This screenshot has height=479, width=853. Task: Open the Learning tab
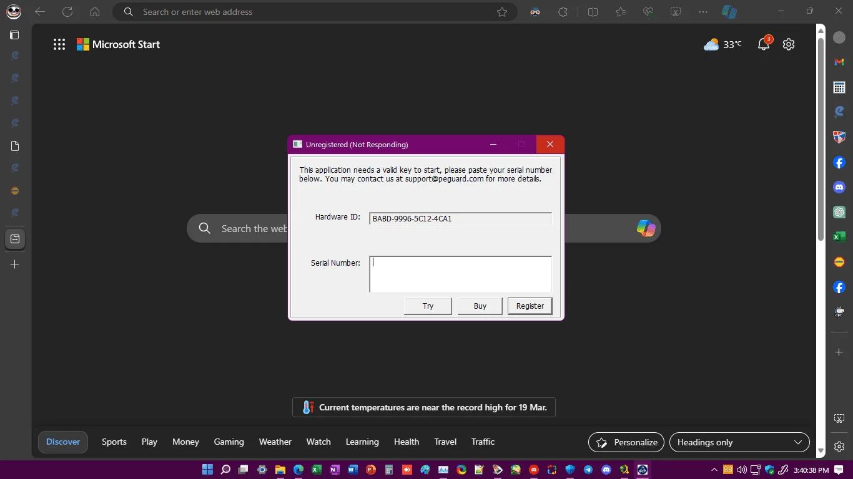tap(362, 442)
